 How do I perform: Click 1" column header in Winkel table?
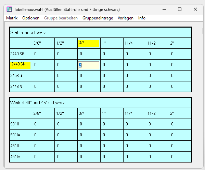tap(112, 113)
